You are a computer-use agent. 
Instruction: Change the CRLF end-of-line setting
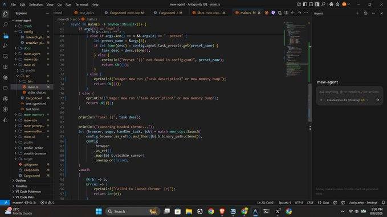click(310, 203)
